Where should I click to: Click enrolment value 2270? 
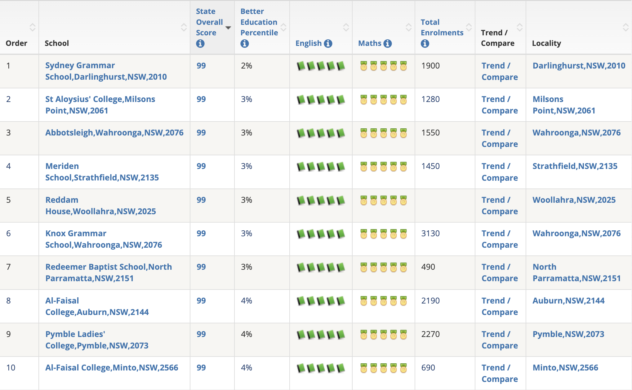[430, 334]
